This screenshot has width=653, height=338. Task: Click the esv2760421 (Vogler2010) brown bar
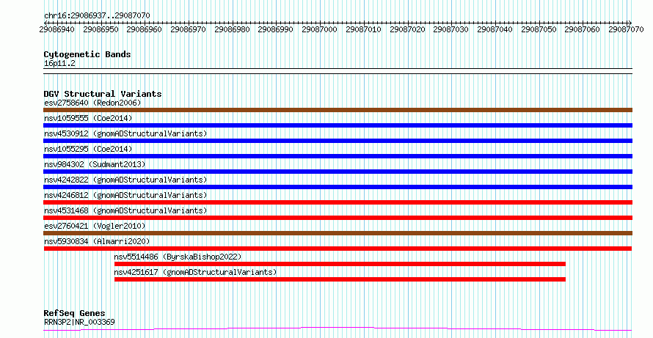pos(338,233)
